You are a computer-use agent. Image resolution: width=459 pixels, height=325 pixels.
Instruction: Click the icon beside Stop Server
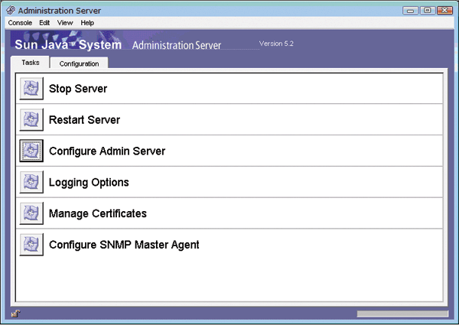(x=31, y=89)
